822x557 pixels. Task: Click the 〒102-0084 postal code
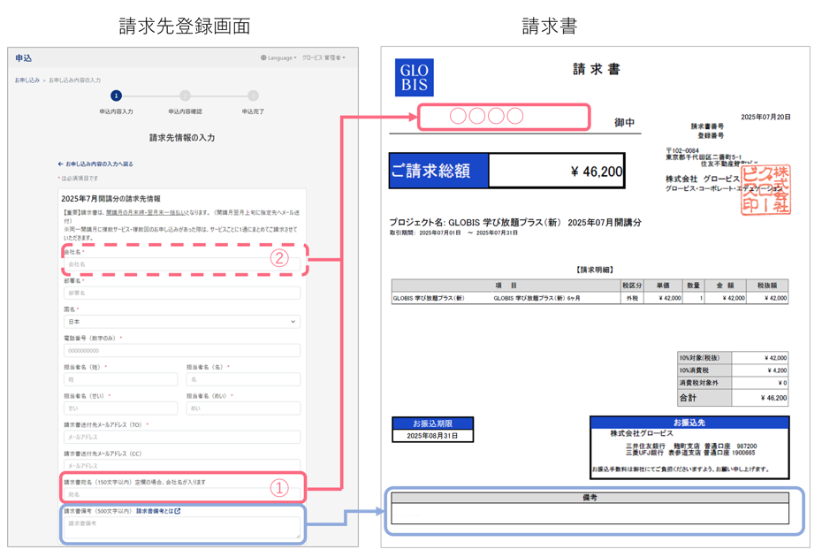[x=682, y=150]
